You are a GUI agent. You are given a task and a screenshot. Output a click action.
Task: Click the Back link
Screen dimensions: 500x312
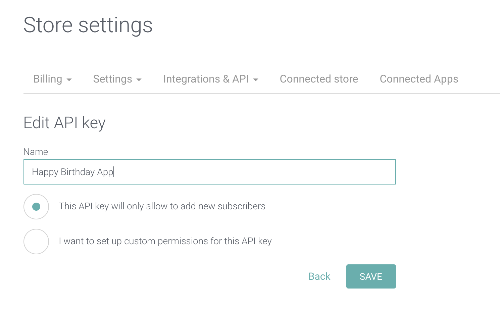pos(319,276)
